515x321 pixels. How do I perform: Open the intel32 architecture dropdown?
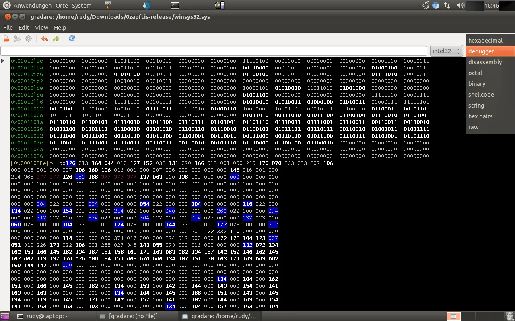point(446,51)
